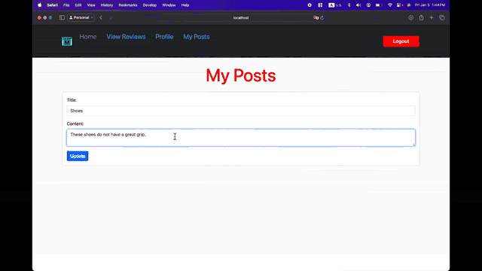
Task: Click the screen recording indicator icon
Action: pyautogui.click(x=310, y=5)
